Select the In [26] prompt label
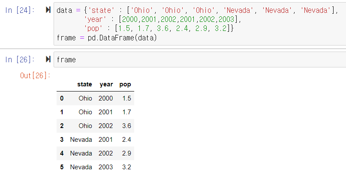This screenshot has width=346, height=177. pos(20,60)
